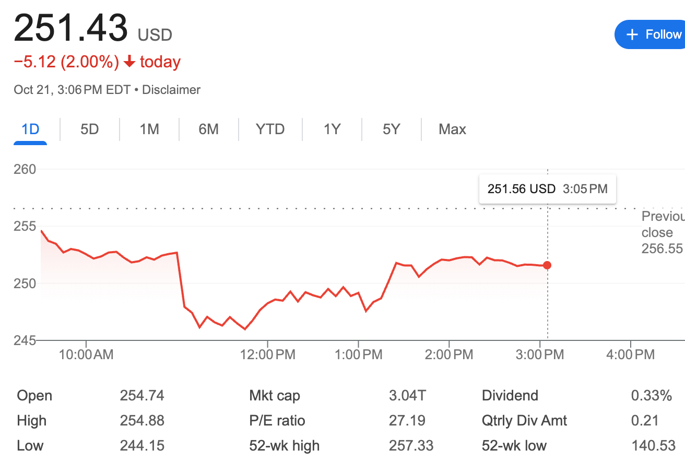The height and width of the screenshot is (473, 685).
Task: Click the red down arrow beside today
Action: point(129,62)
